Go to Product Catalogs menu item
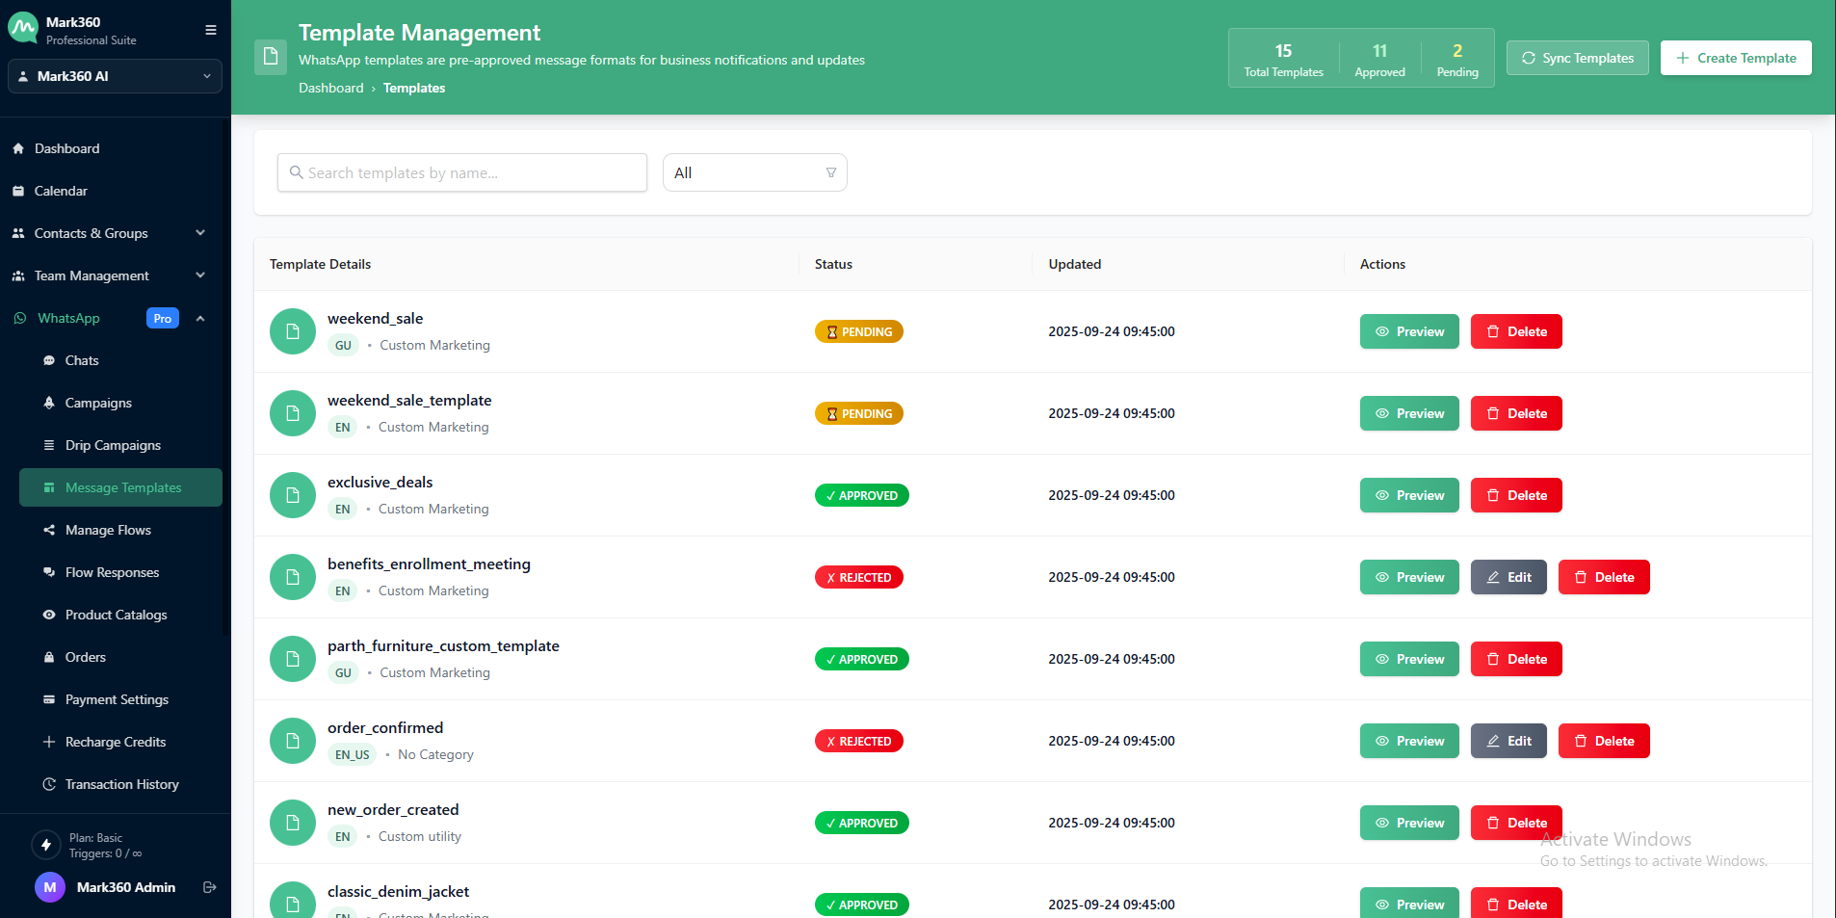The image size is (1836, 918). tap(116, 615)
